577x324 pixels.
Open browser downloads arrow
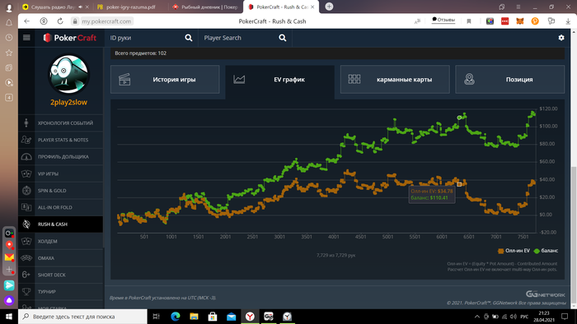coord(568,21)
